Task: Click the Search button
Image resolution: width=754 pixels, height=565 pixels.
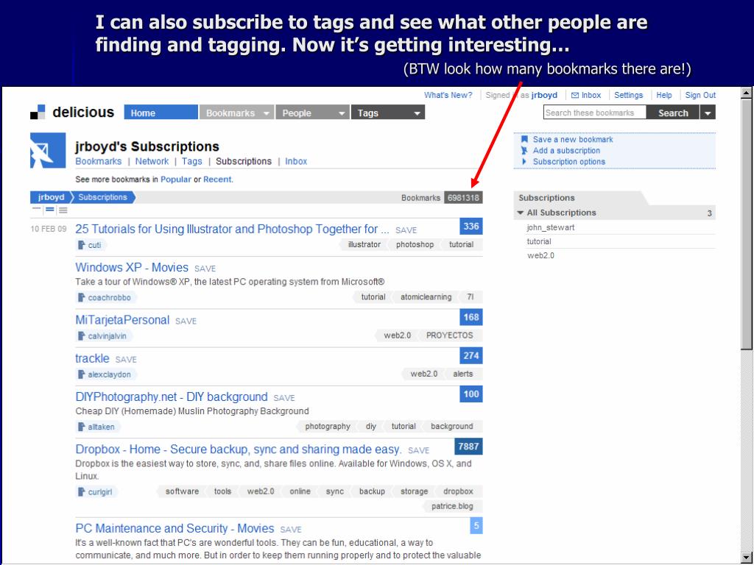Action: coord(673,113)
